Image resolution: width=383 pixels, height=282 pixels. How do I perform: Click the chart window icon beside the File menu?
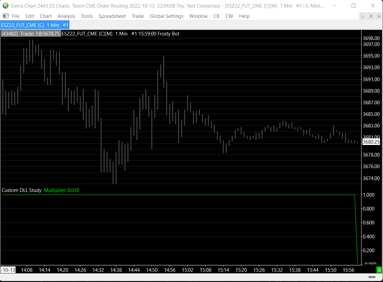coord(5,16)
